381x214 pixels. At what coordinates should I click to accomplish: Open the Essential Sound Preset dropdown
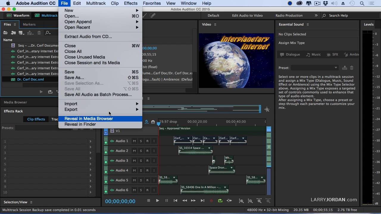pyautogui.click(x=315, y=68)
